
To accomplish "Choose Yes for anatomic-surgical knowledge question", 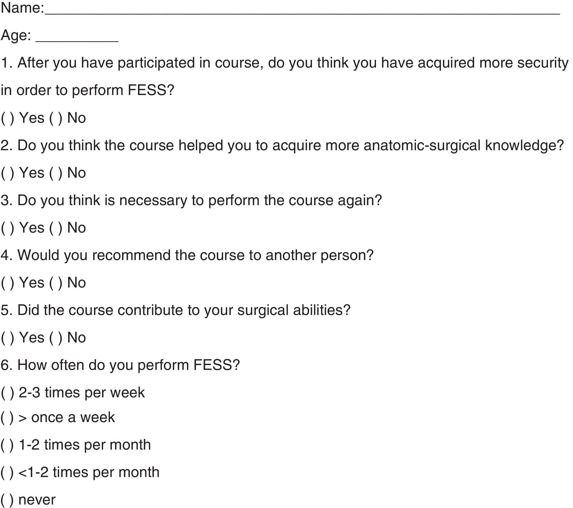I will point(8,173).
